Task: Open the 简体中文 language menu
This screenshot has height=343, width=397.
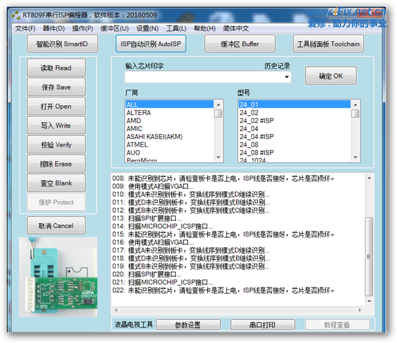Action: coord(235,28)
